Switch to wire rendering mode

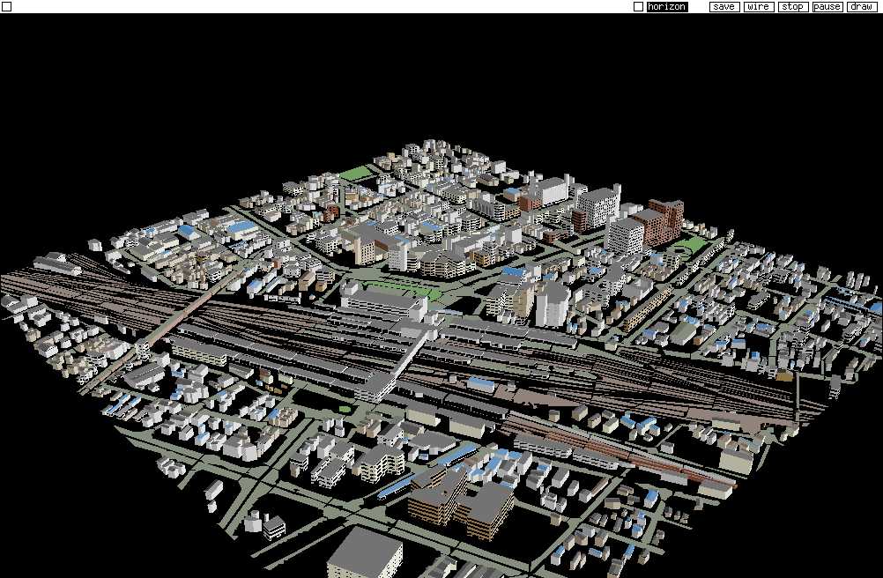pos(758,7)
